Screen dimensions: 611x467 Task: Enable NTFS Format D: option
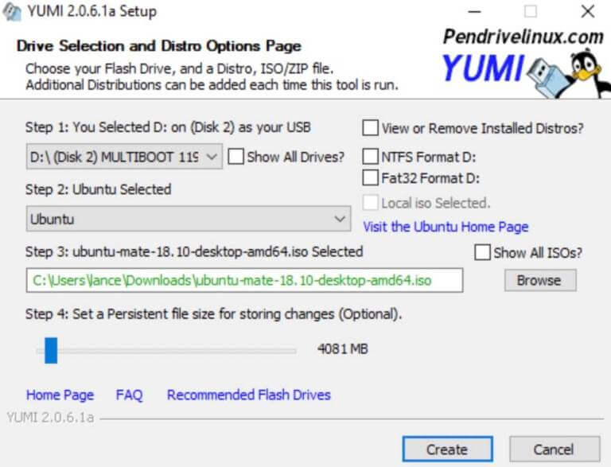click(371, 157)
